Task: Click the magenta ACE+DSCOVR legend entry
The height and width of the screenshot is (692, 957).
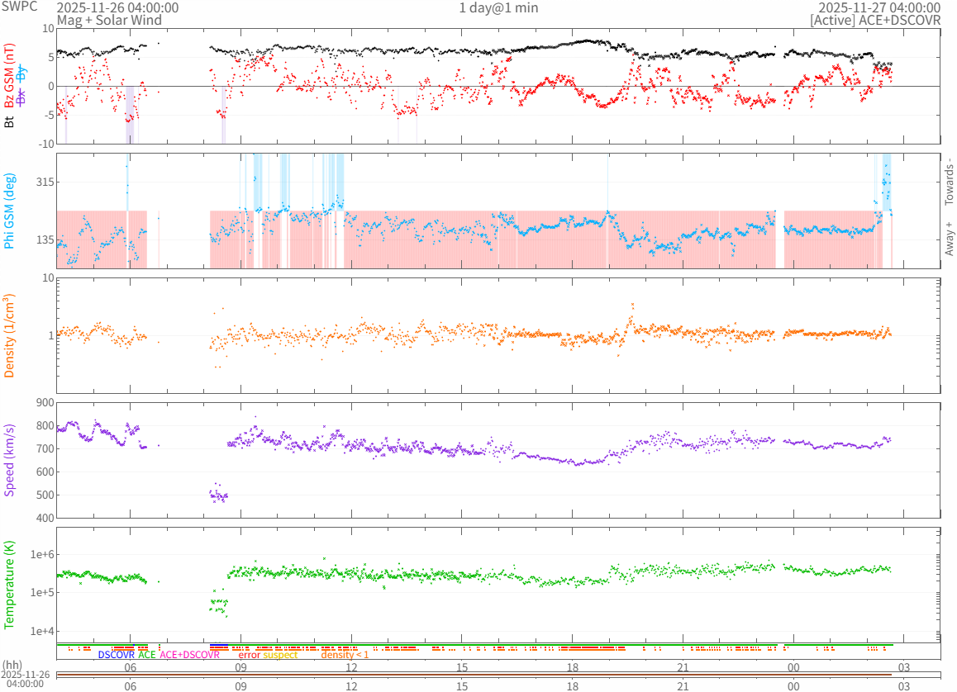Action: click(189, 655)
